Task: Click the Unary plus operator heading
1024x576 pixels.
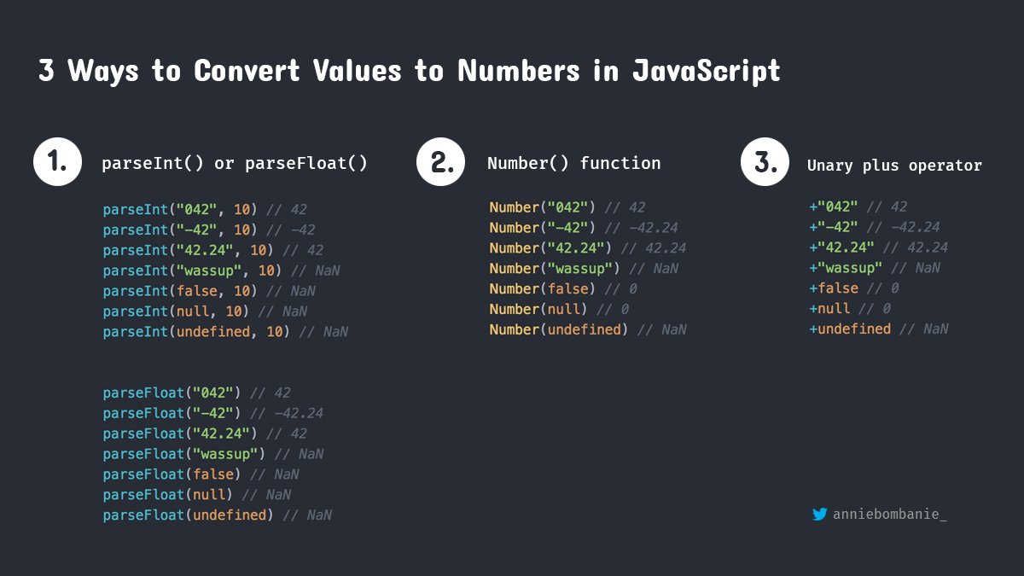Action: (894, 165)
